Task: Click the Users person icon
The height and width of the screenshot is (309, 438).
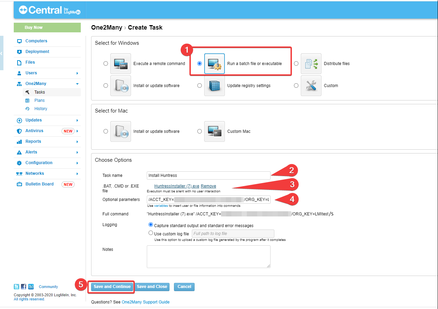Action: pyautogui.click(x=19, y=73)
